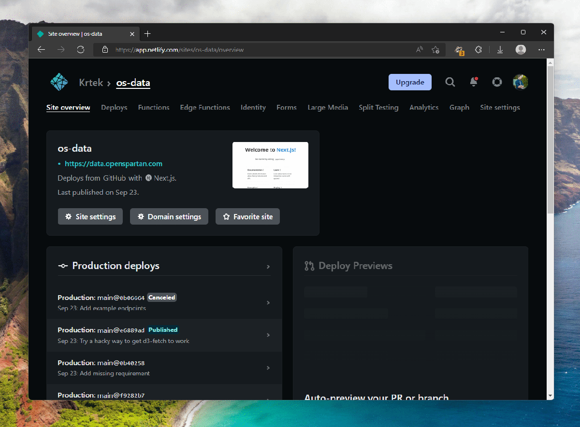Click the Netlify logo icon

pos(59,82)
